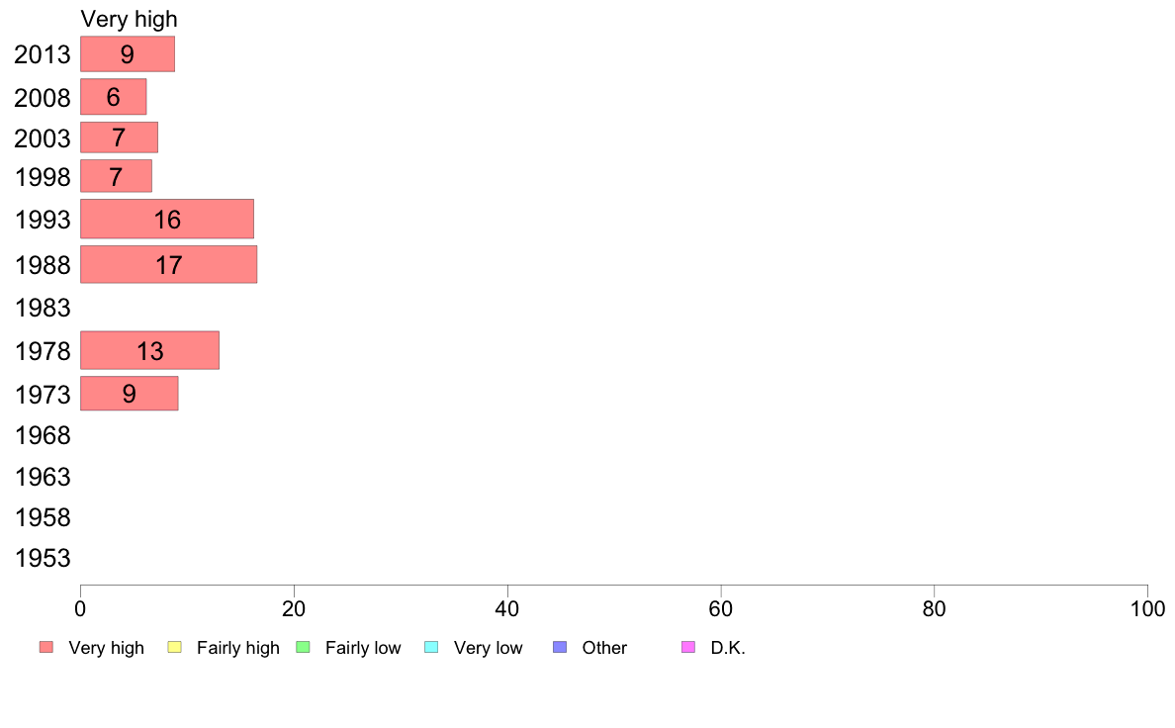Viewport: 1175px width, 728px height.
Task: Select the 1978 bar showing 13
Action: (x=150, y=350)
